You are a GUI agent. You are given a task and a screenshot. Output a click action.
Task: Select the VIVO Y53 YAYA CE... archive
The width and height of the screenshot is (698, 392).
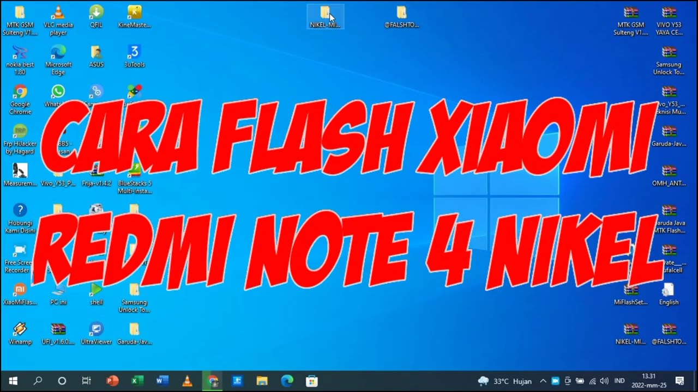669,21
